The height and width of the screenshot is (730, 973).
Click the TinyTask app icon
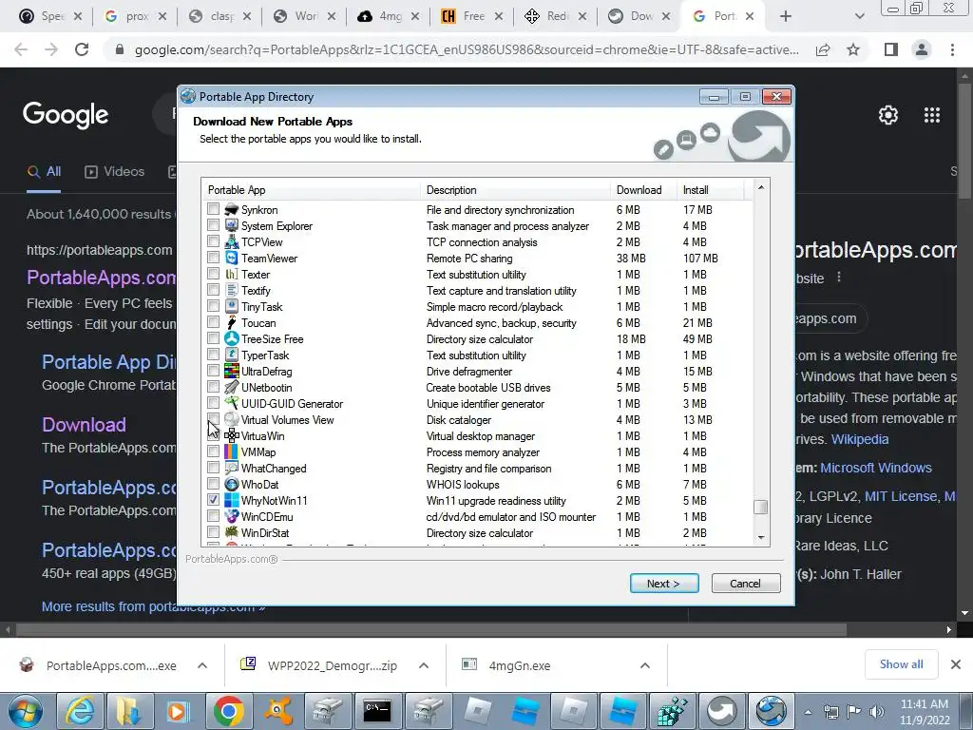(232, 307)
